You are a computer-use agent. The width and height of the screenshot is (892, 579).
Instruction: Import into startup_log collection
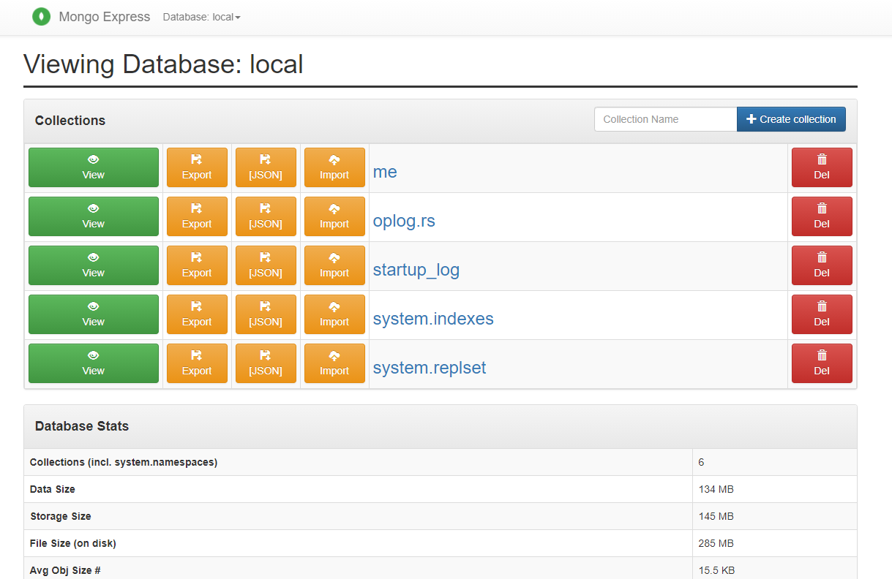[x=334, y=265]
